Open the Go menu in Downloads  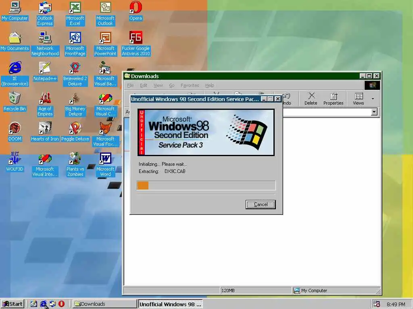point(172,85)
